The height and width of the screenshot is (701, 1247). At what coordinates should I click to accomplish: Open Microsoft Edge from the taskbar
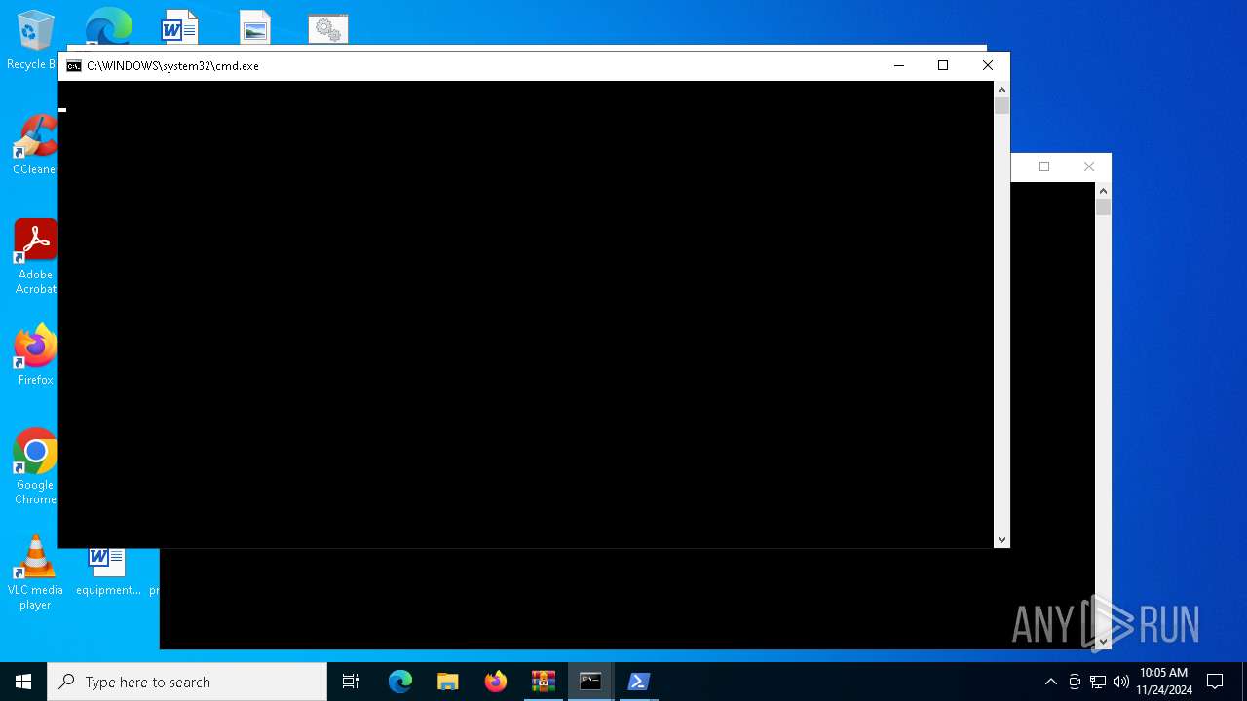(x=400, y=682)
